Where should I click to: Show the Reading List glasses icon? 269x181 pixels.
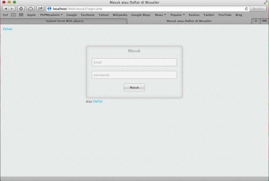[5, 15]
